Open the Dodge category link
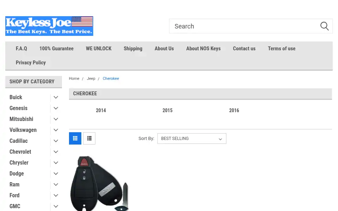The width and height of the screenshot is (338, 211). tap(17, 173)
